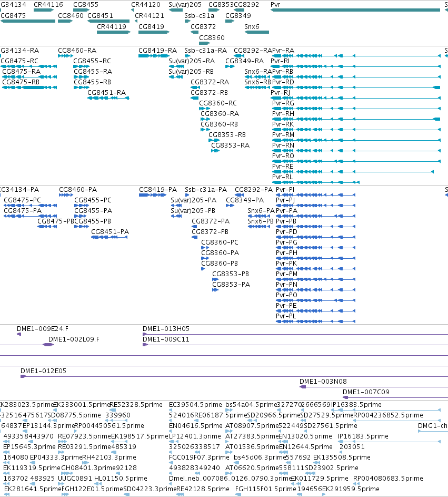Click protein label Su(var)205-PA
This screenshot has width=448, height=497.
(193, 200)
